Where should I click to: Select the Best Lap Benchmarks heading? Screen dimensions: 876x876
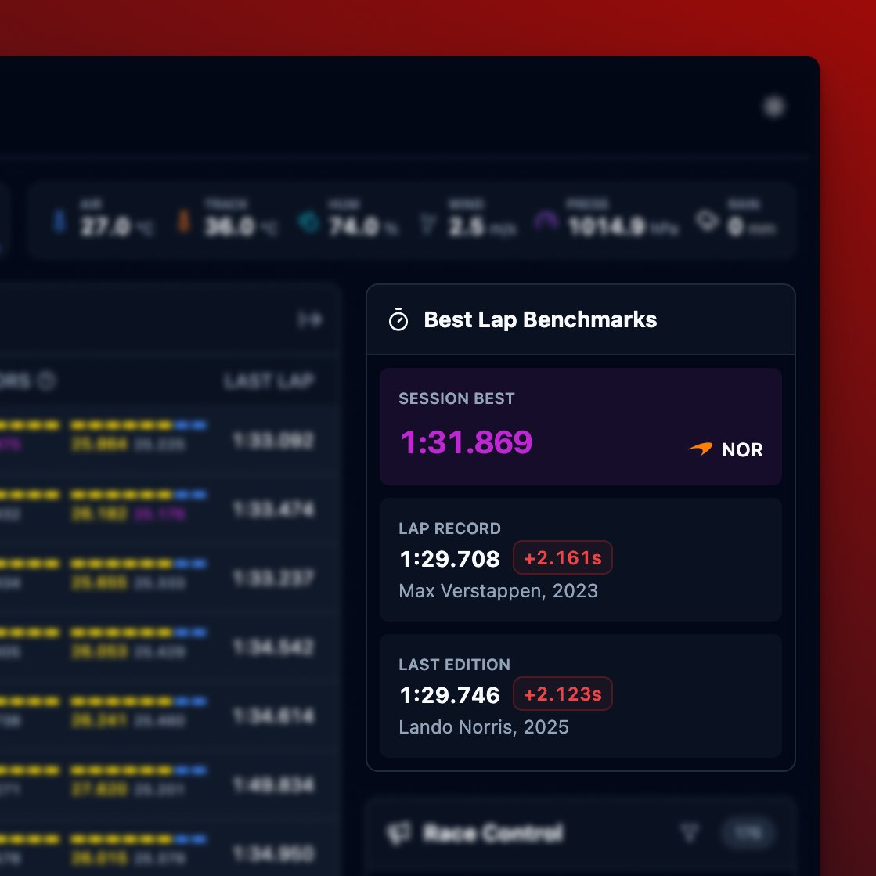540,319
